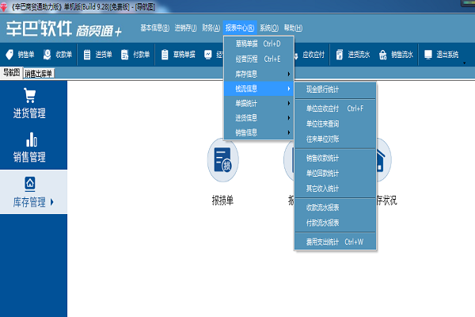Image resolution: width=475 pixels, height=317 pixels.
Task: Click the 辛巴软件 商贸通+ logo
Action: [x=63, y=29]
